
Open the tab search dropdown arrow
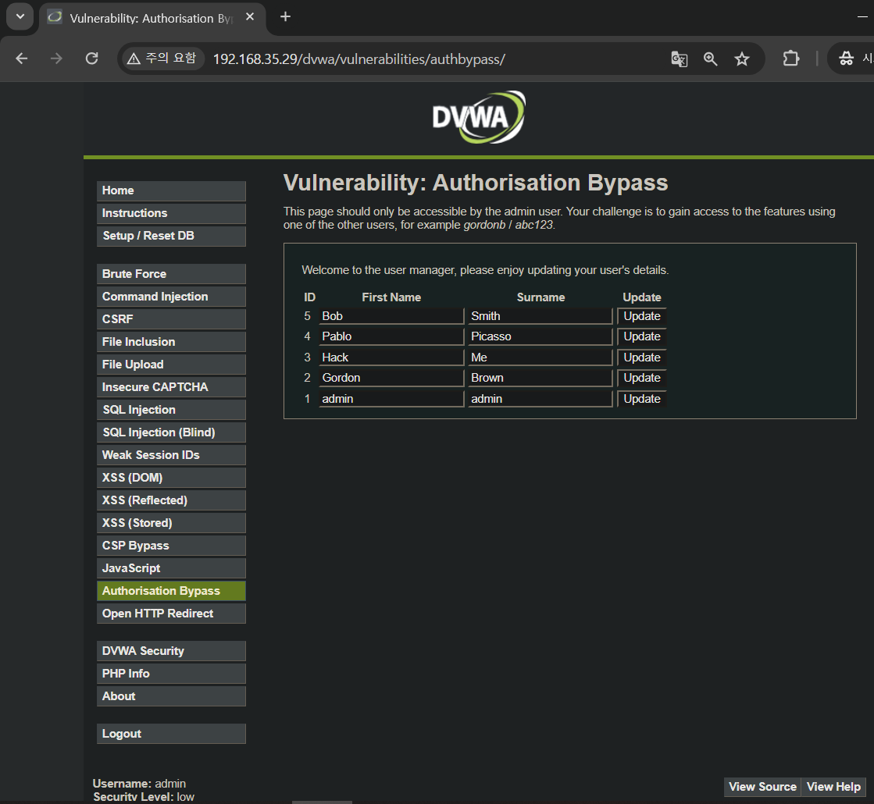pos(20,16)
